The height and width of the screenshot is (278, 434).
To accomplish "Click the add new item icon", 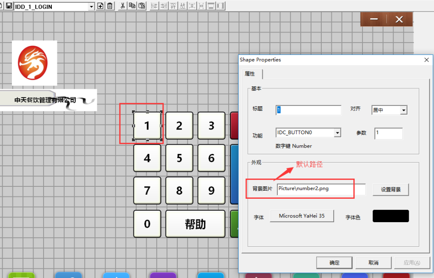I will coord(100,6).
